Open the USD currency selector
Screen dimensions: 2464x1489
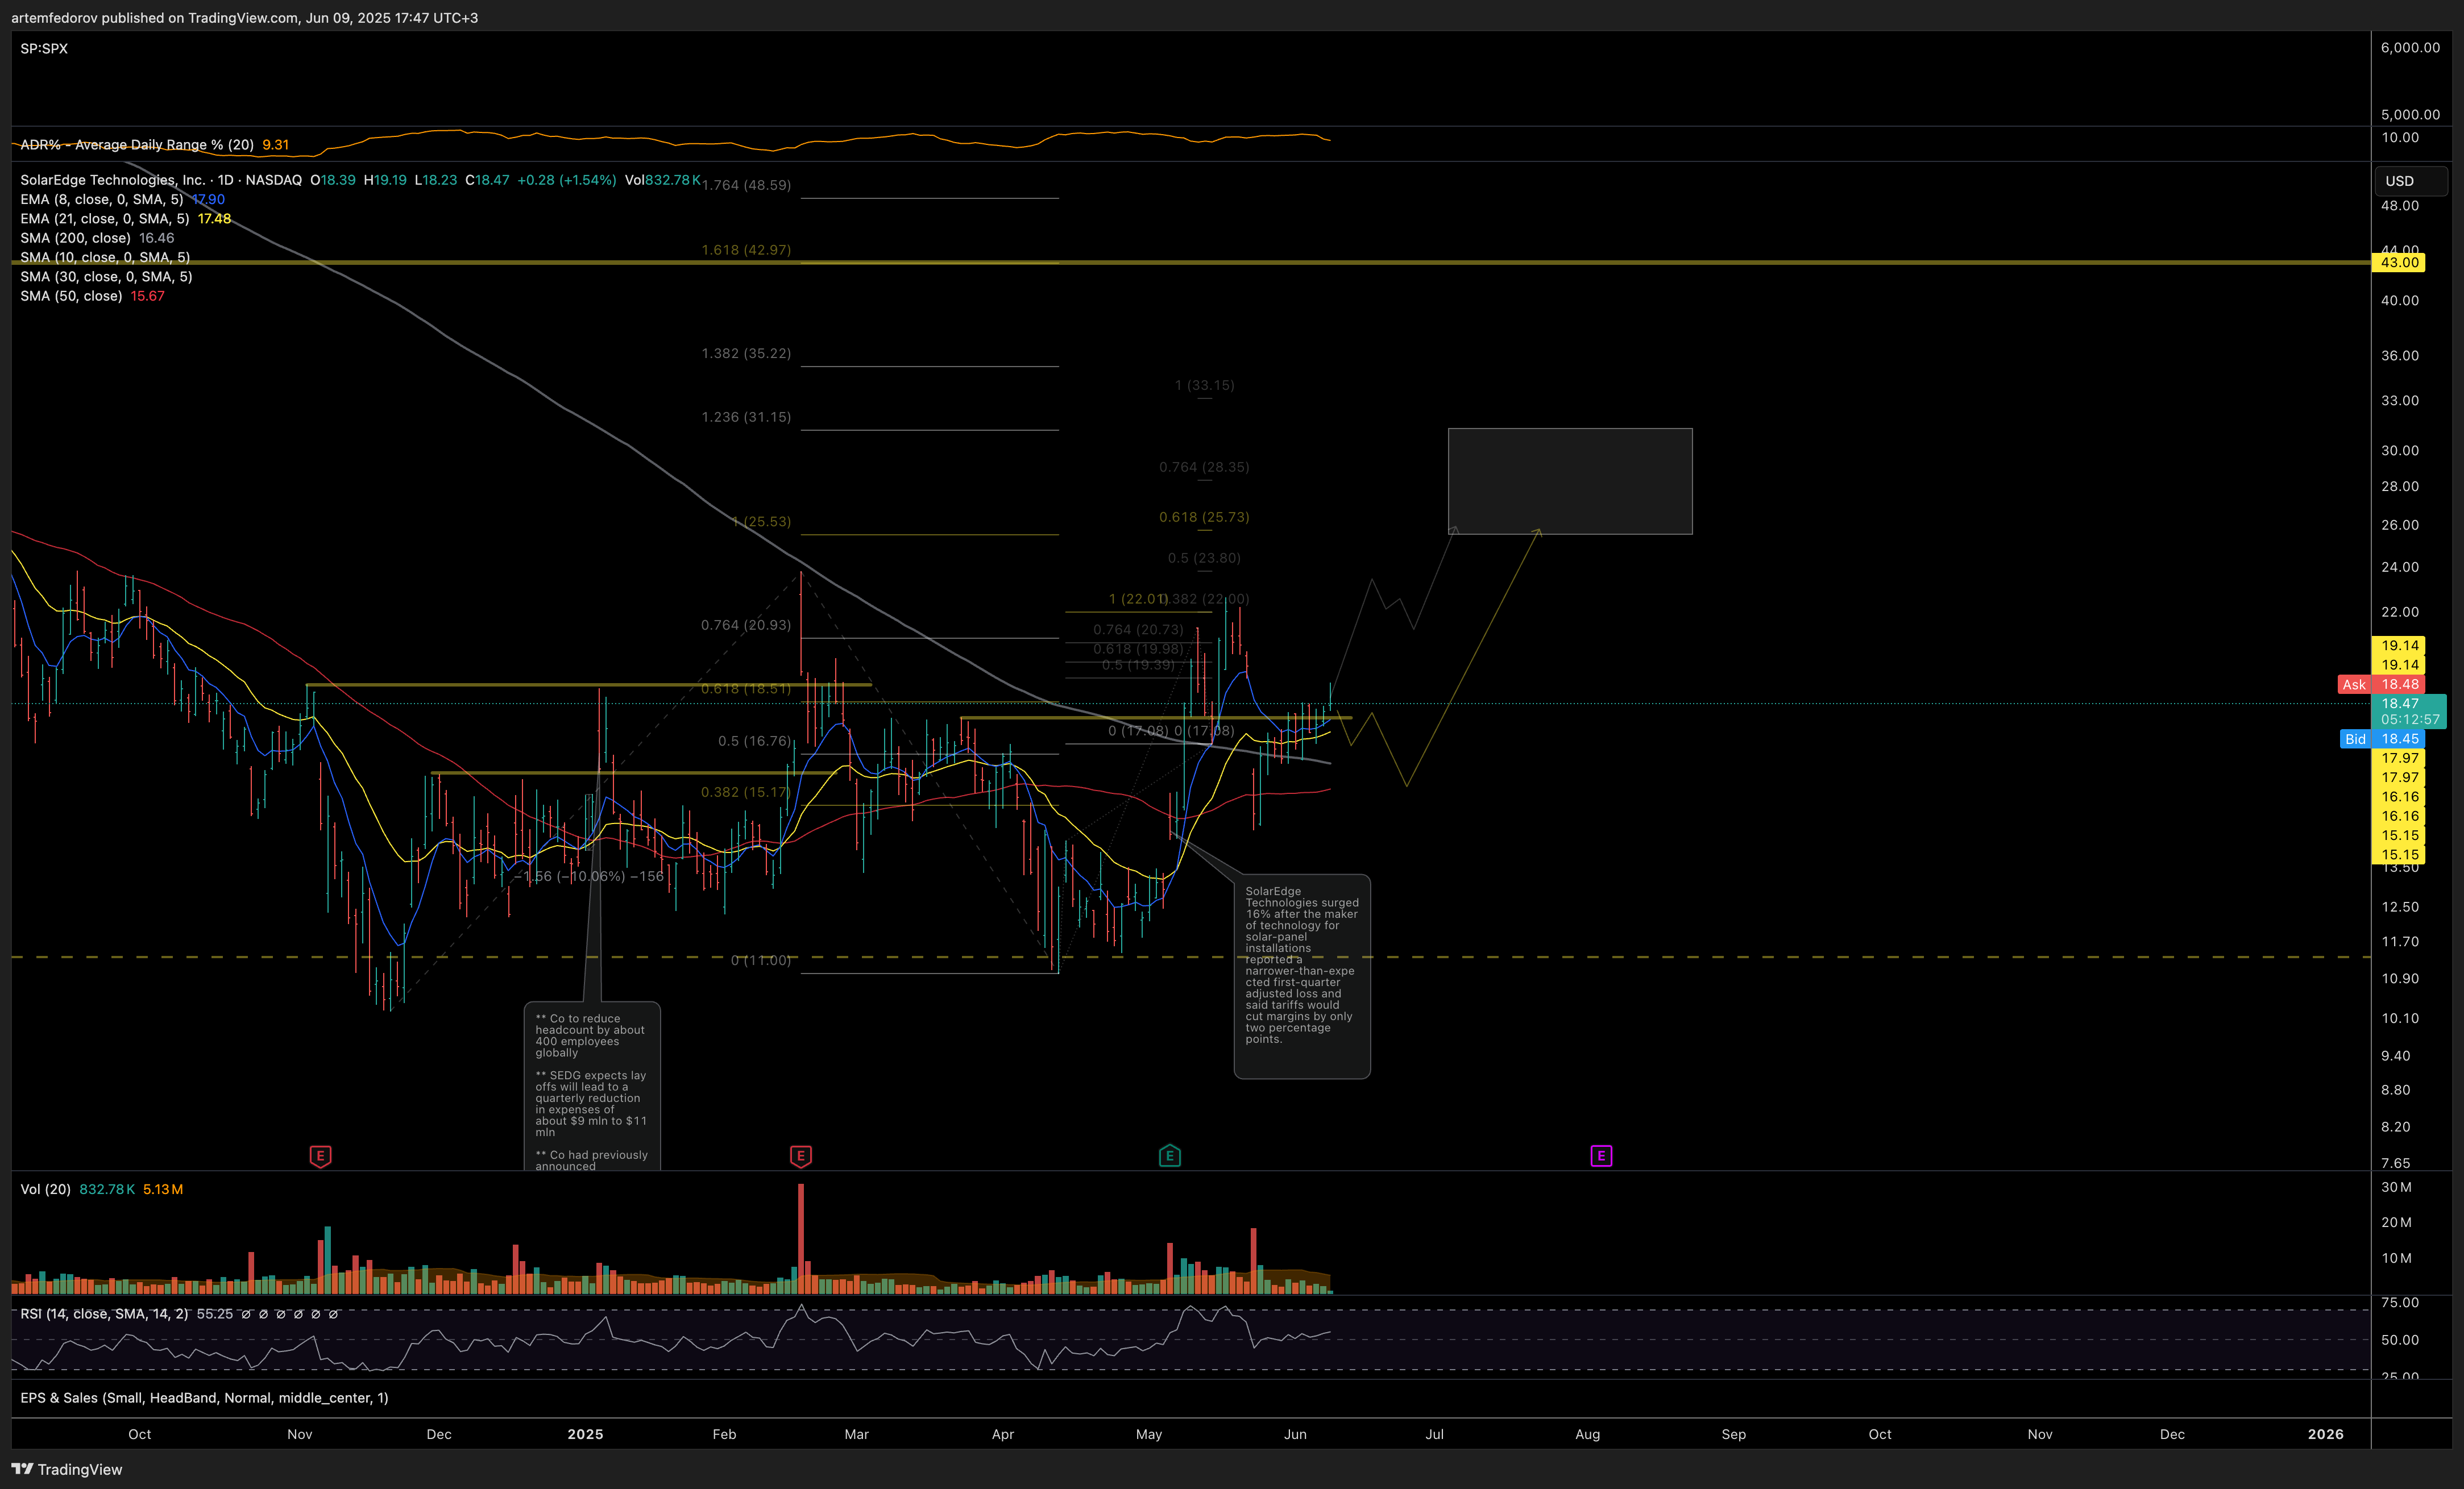pyautogui.click(x=2410, y=181)
